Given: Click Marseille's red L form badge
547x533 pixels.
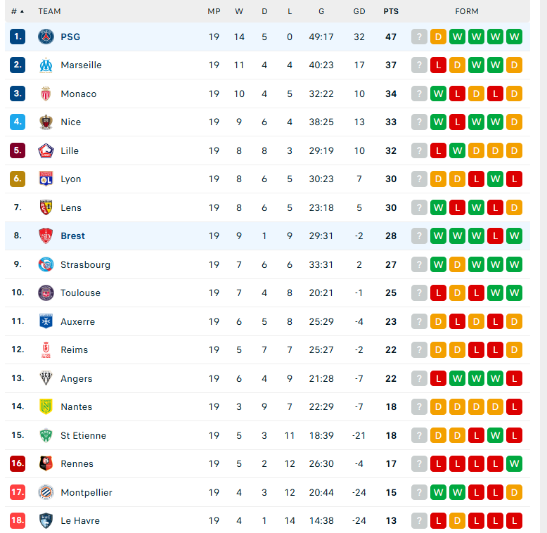Looking at the screenshot, I should 438,65.
